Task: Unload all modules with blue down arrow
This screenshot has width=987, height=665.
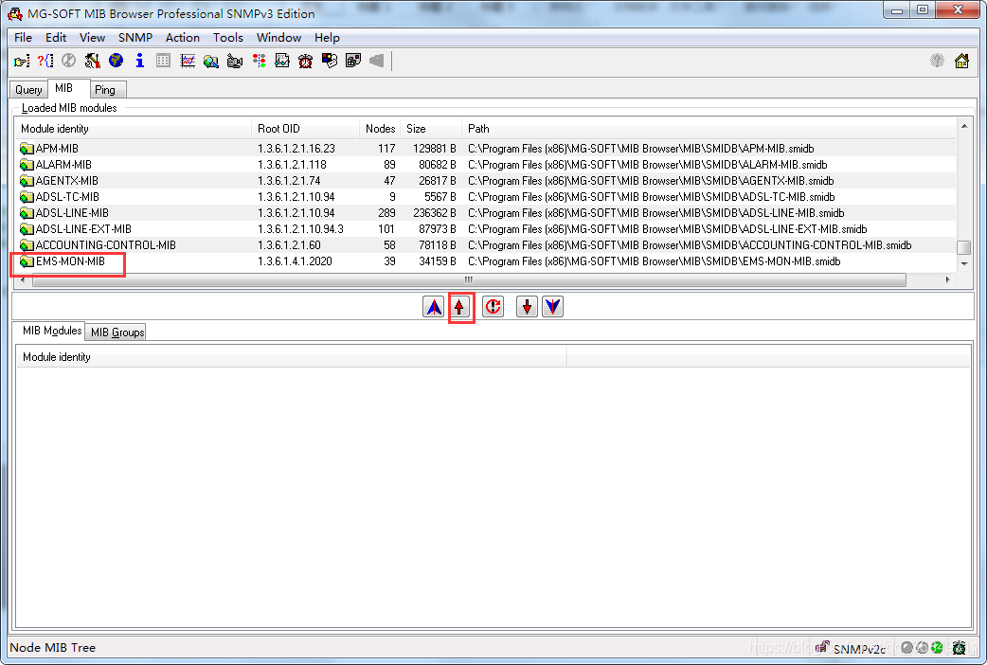Action: tap(552, 307)
